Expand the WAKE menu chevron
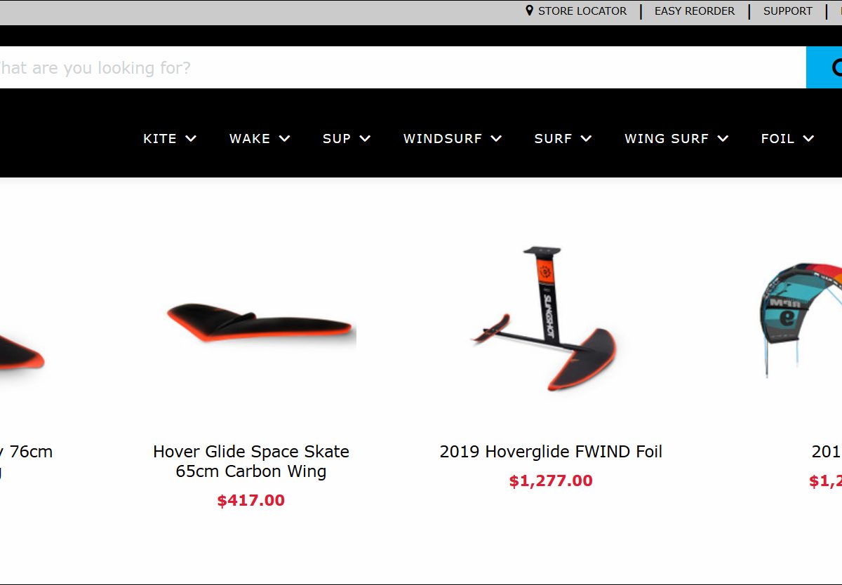This screenshot has height=585, width=842. pyautogui.click(x=284, y=139)
